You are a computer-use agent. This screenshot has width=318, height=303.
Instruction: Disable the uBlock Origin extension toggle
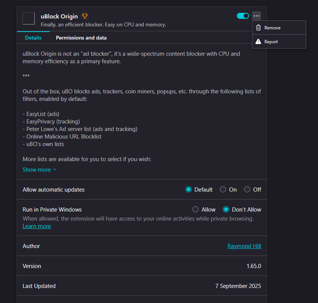point(243,16)
